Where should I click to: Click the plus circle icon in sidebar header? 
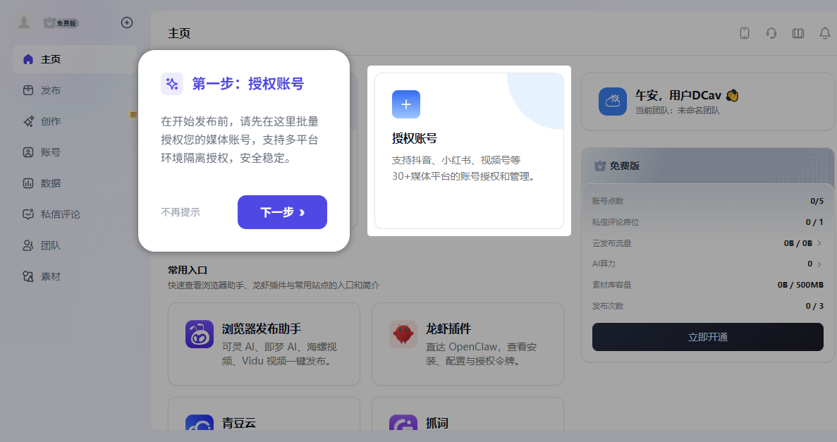coord(127,23)
